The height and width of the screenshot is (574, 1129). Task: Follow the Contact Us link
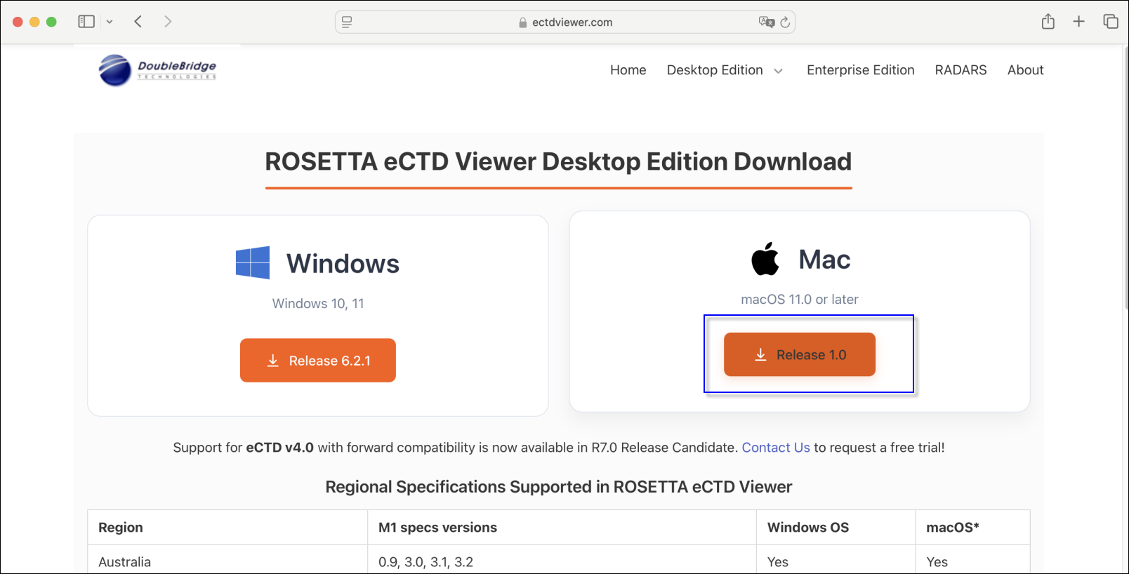click(775, 448)
